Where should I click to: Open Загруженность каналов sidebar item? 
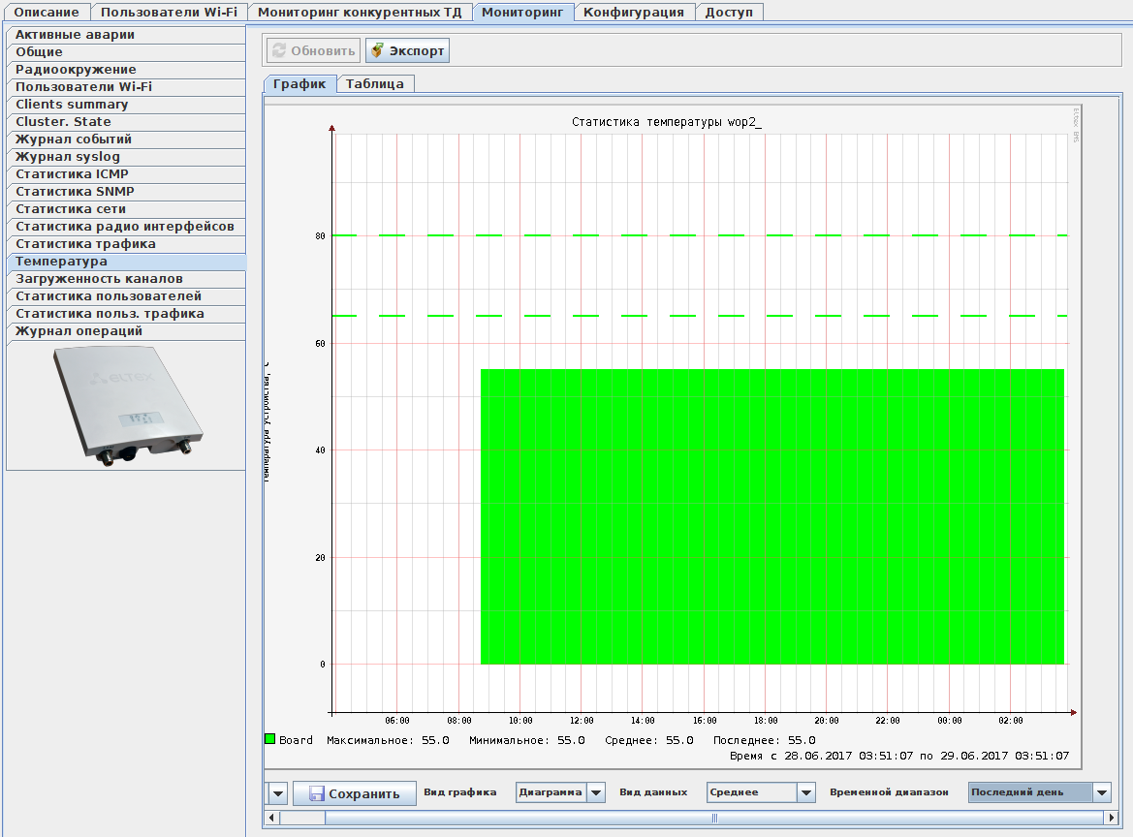[99, 279]
